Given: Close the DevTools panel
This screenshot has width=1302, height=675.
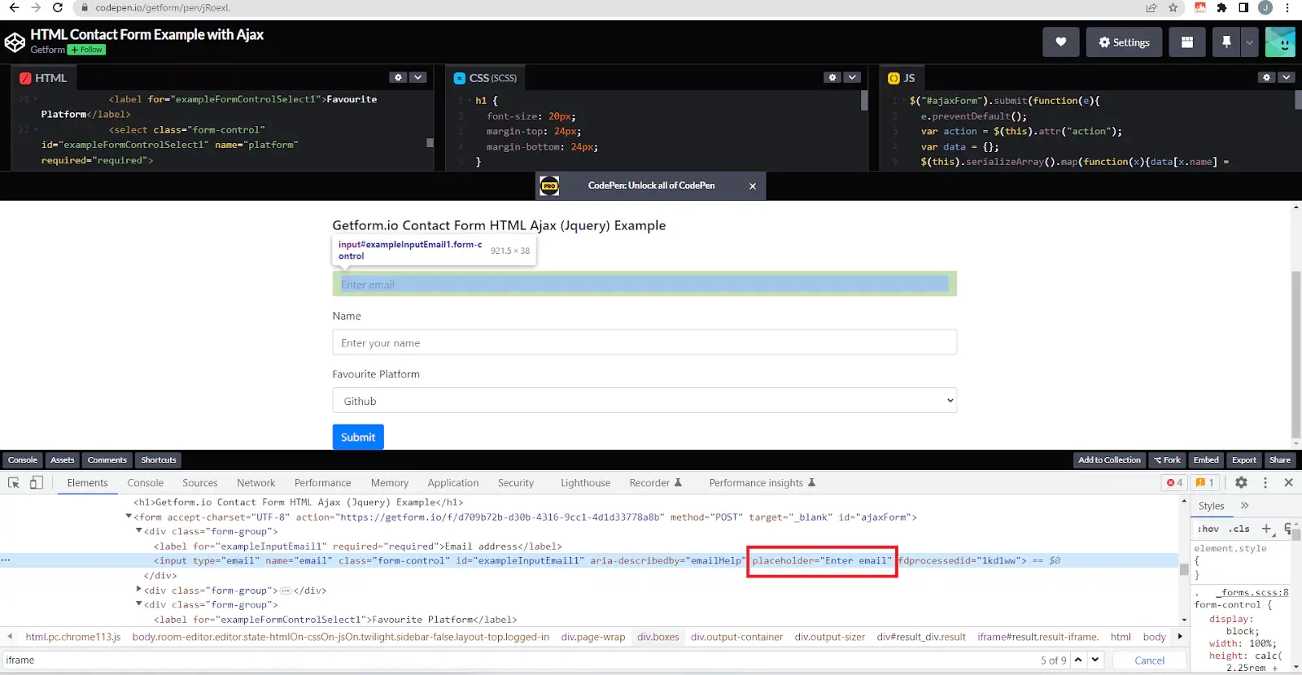Looking at the screenshot, I should [1289, 482].
